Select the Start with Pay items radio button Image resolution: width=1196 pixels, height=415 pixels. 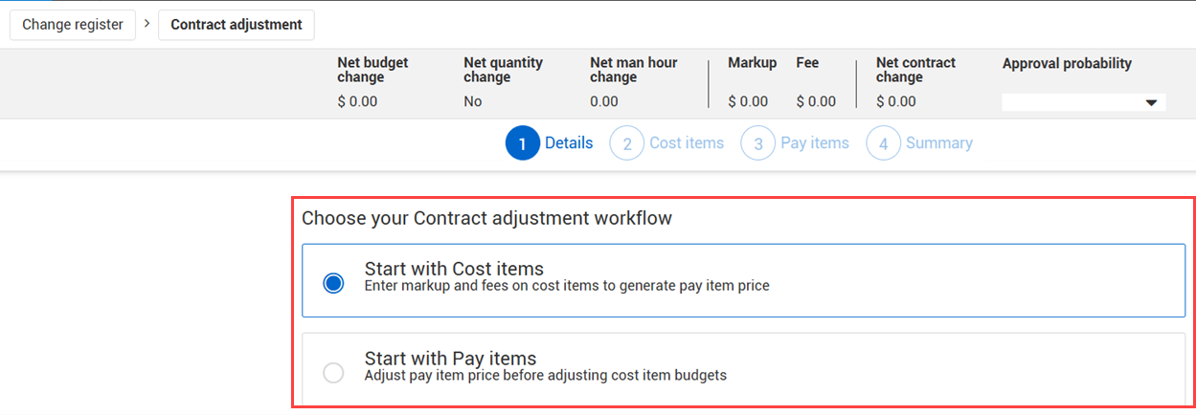(x=333, y=373)
